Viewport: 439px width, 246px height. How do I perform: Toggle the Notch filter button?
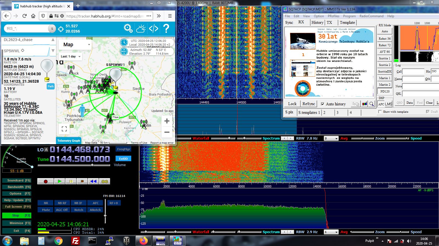click(x=79, y=210)
